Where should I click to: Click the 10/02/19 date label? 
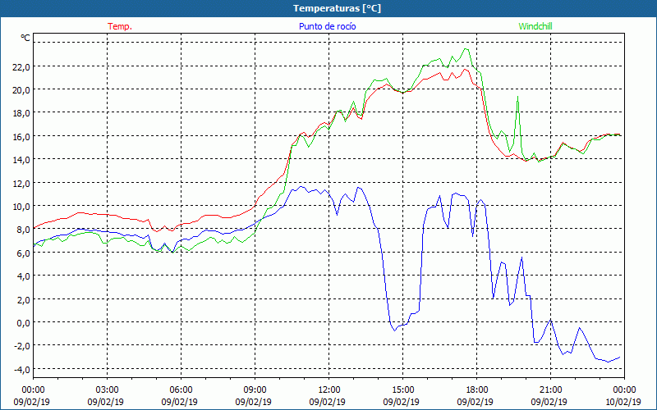point(623,402)
